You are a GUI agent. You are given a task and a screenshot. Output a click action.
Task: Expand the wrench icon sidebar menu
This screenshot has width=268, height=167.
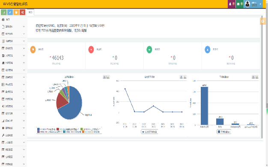13,135
